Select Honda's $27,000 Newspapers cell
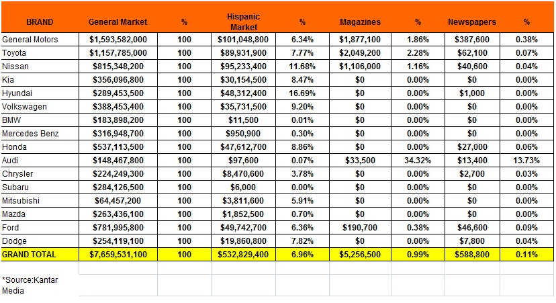Viewport: 556px width, 303px height. pyautogui.click(x=472, y=147)
